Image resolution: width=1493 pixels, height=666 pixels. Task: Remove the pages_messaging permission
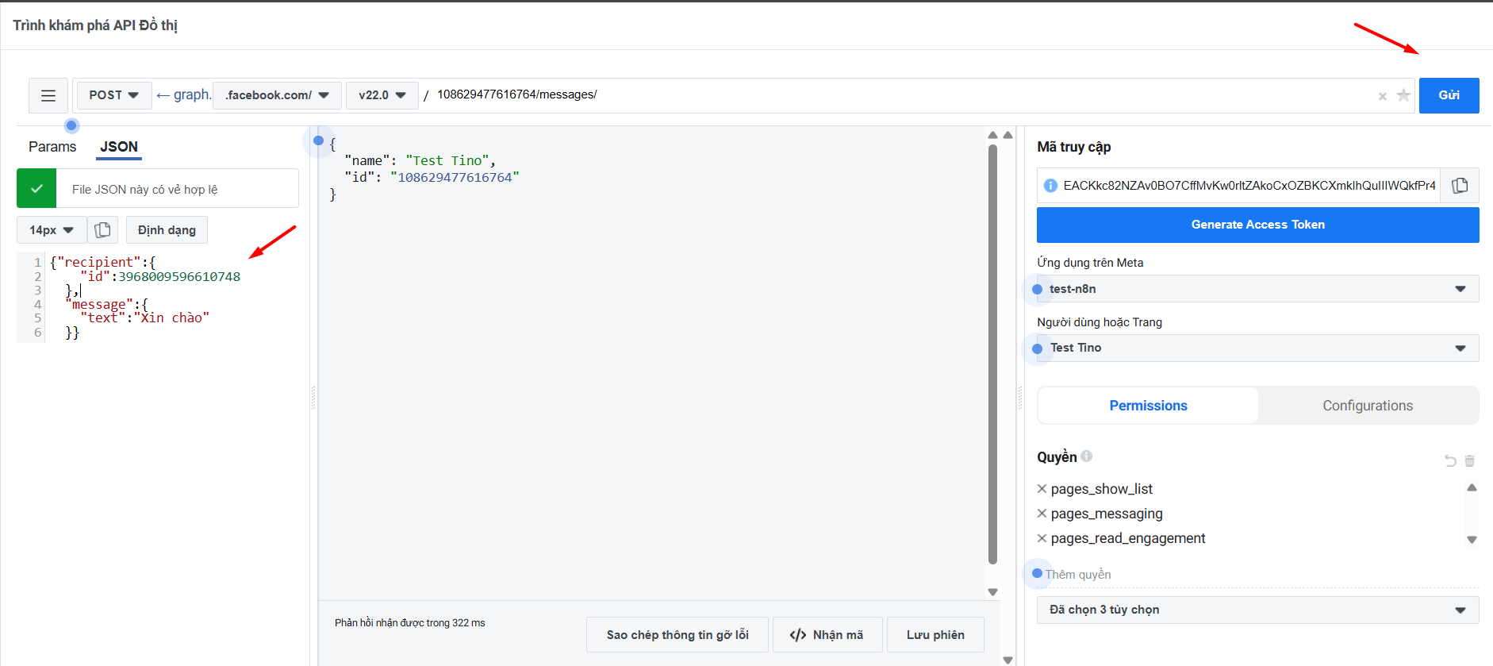(1042, 514)
